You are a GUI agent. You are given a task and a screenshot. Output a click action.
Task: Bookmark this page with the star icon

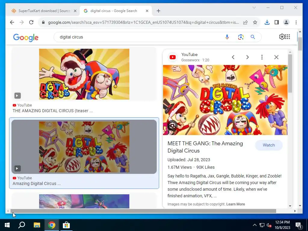click(255, 22)
